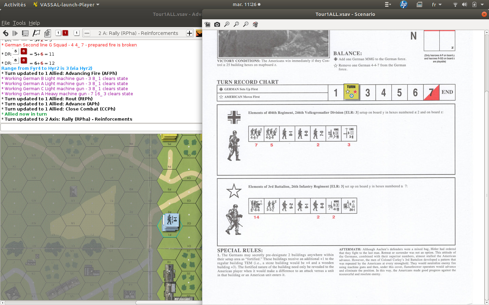The image size is (489, 305).
Task: Click the turn phase label button
Action: coord(138,33)
